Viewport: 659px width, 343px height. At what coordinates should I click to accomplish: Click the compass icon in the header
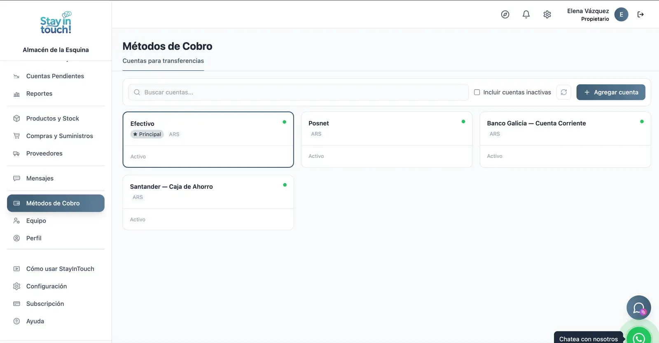505,14
